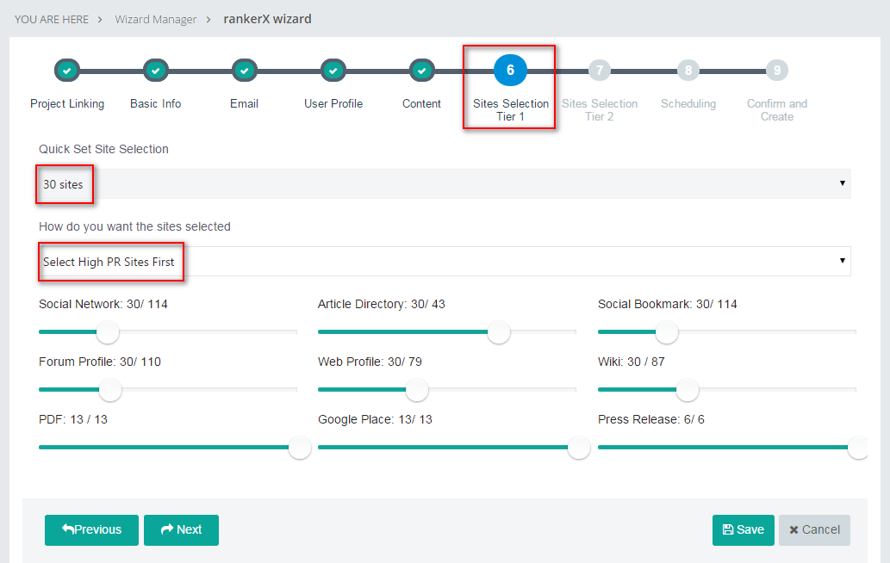Click the step 7 circle
890x563 pixels.
pos(600,71)
